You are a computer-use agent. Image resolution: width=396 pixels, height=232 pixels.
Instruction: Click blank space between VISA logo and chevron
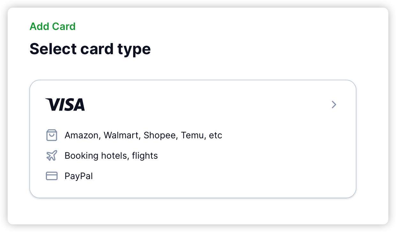click(x=208, y=105)
